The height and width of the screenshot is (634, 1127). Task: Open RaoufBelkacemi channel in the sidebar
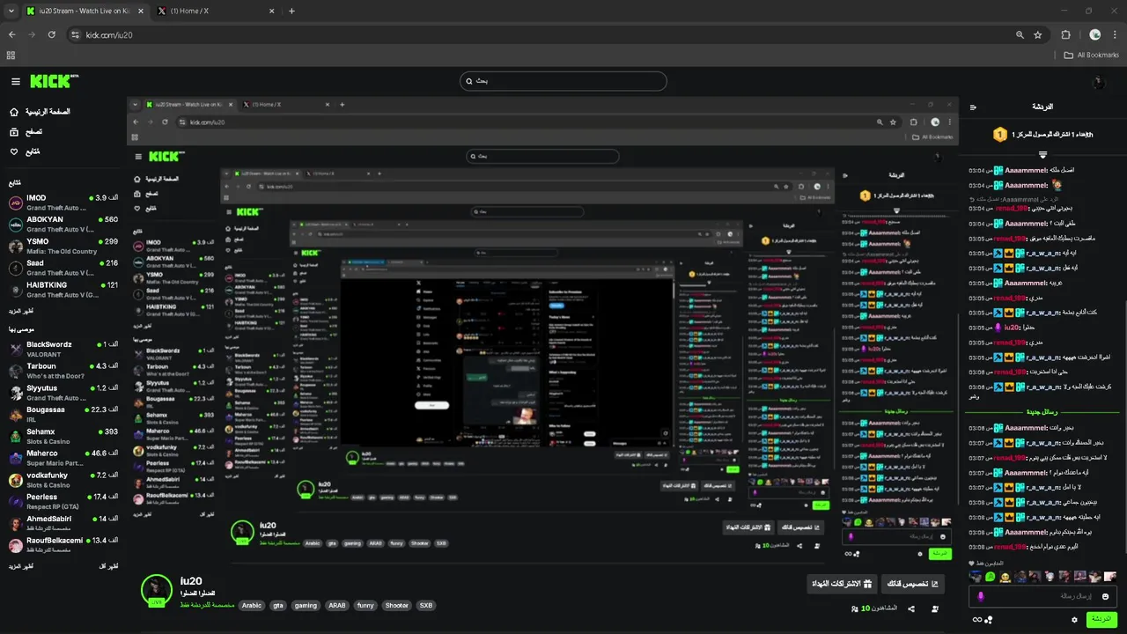pos(63,545)
